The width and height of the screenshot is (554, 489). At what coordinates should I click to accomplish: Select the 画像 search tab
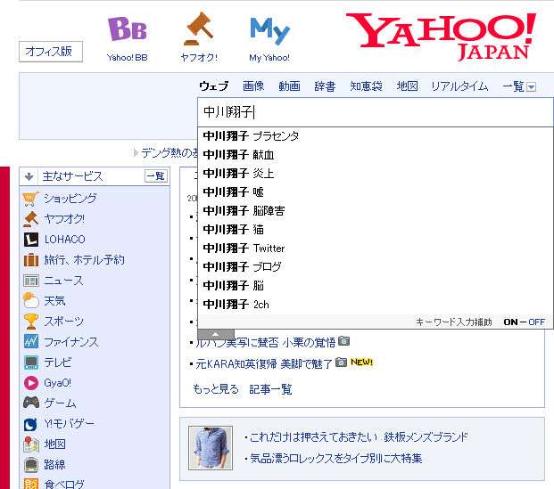coord(253,86)
